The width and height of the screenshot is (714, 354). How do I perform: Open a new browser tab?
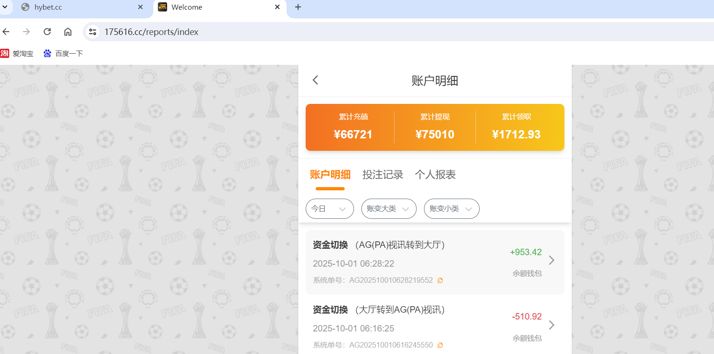298,7
